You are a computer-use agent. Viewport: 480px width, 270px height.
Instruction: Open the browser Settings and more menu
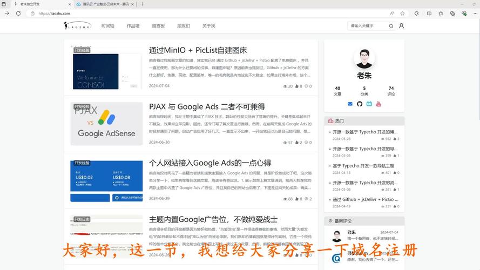475,13
